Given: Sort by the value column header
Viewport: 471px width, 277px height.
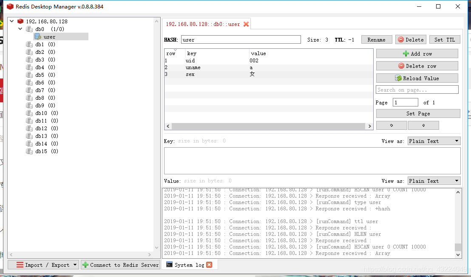Looking at the screenshot, I should (x=311, y=53).
